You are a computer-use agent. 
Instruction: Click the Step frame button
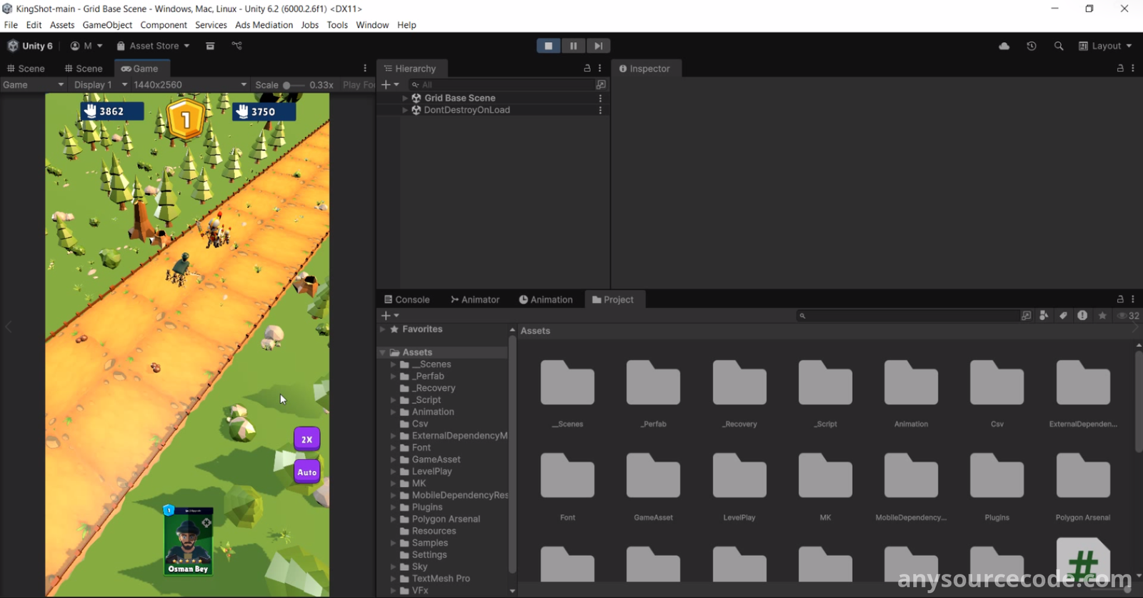pos(598,46)
